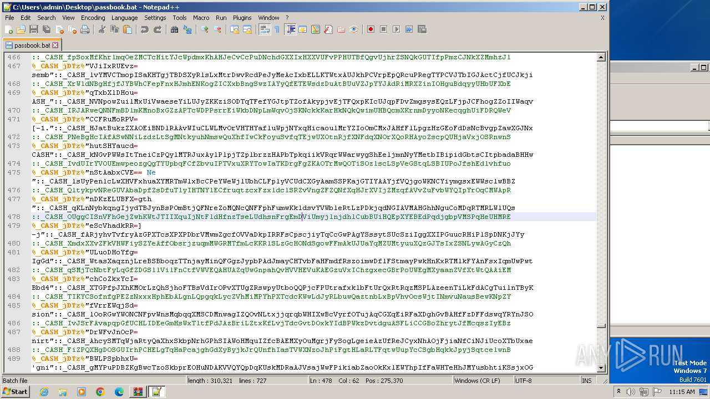This screenshot has height=399, width=710.
Task: Save the file using the Save icon
Action: tap(34, 29)
